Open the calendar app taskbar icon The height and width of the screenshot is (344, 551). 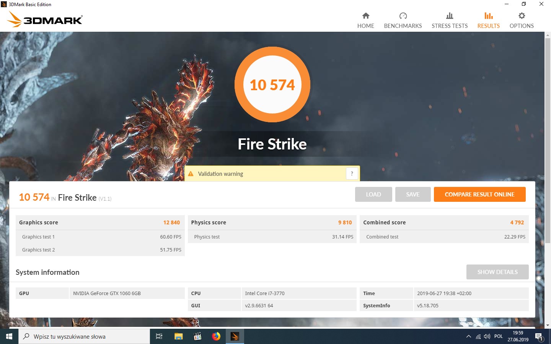pyautogui.click(x=197, y=336)
